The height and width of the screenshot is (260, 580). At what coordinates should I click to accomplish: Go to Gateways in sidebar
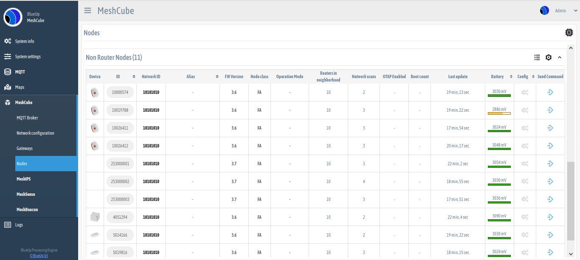tap(25, 148)
